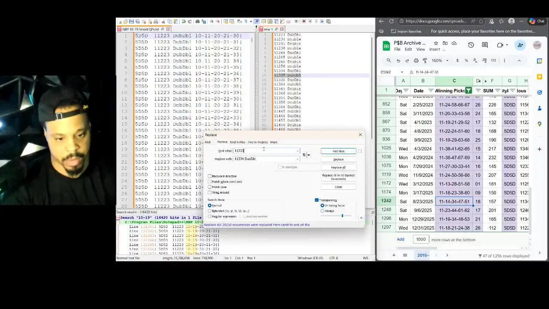
Task: Click the swap find and replace arrows icon
Action: point(304,155)
